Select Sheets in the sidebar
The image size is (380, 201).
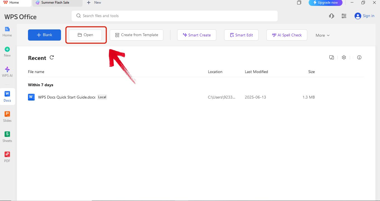pyautogui.click(x=7, y=137)
